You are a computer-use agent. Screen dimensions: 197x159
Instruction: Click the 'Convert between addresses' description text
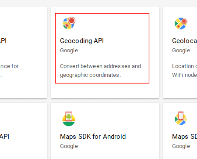point(101,66)
